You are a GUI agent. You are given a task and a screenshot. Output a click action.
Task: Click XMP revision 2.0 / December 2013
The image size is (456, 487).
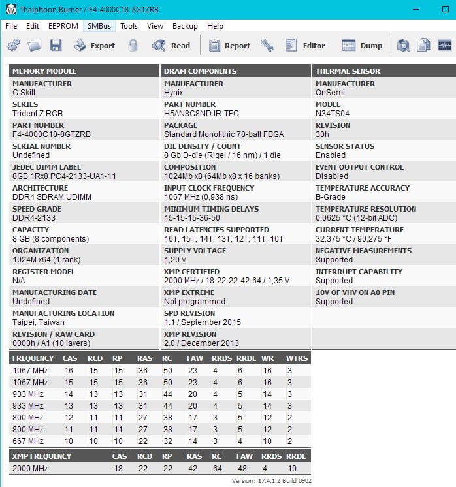[201, 343]
